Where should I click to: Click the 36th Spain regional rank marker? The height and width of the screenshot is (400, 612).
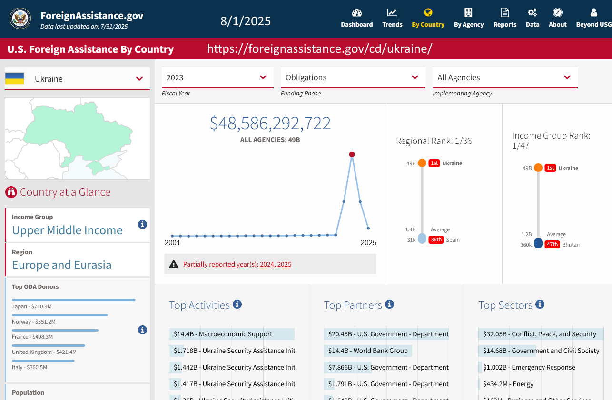click(x=422, y=238)
